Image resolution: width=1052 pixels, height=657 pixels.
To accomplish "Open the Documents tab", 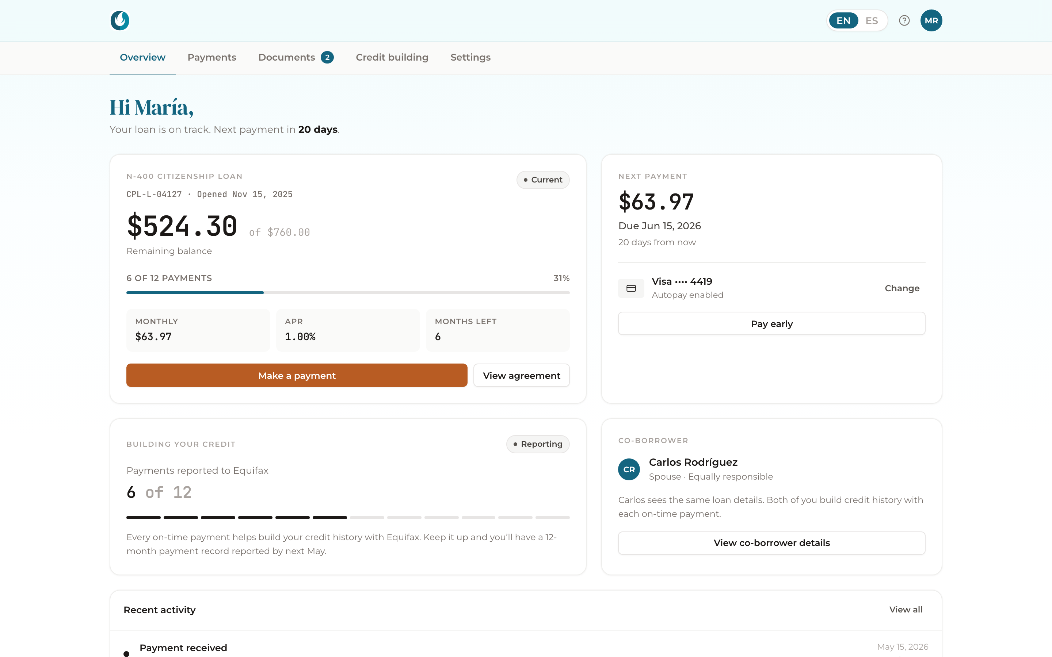I will coord(296,57).
